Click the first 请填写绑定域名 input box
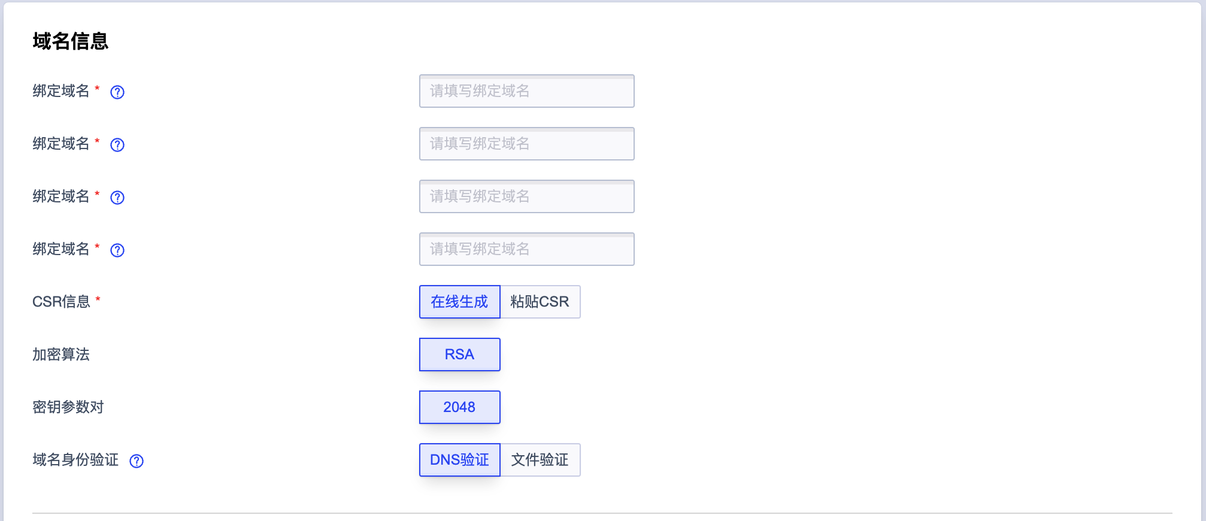 coord(527,91)
